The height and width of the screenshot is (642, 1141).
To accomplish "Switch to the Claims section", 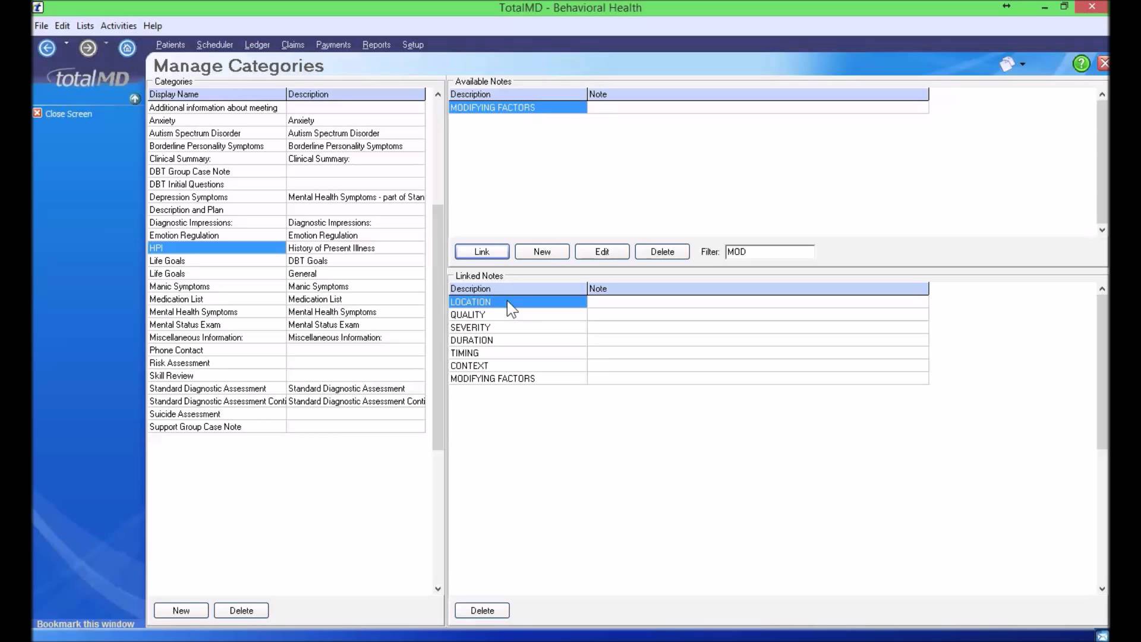I will pos(293,45).
